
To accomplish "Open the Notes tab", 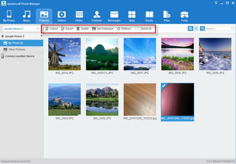I will [x=79, y=16].
